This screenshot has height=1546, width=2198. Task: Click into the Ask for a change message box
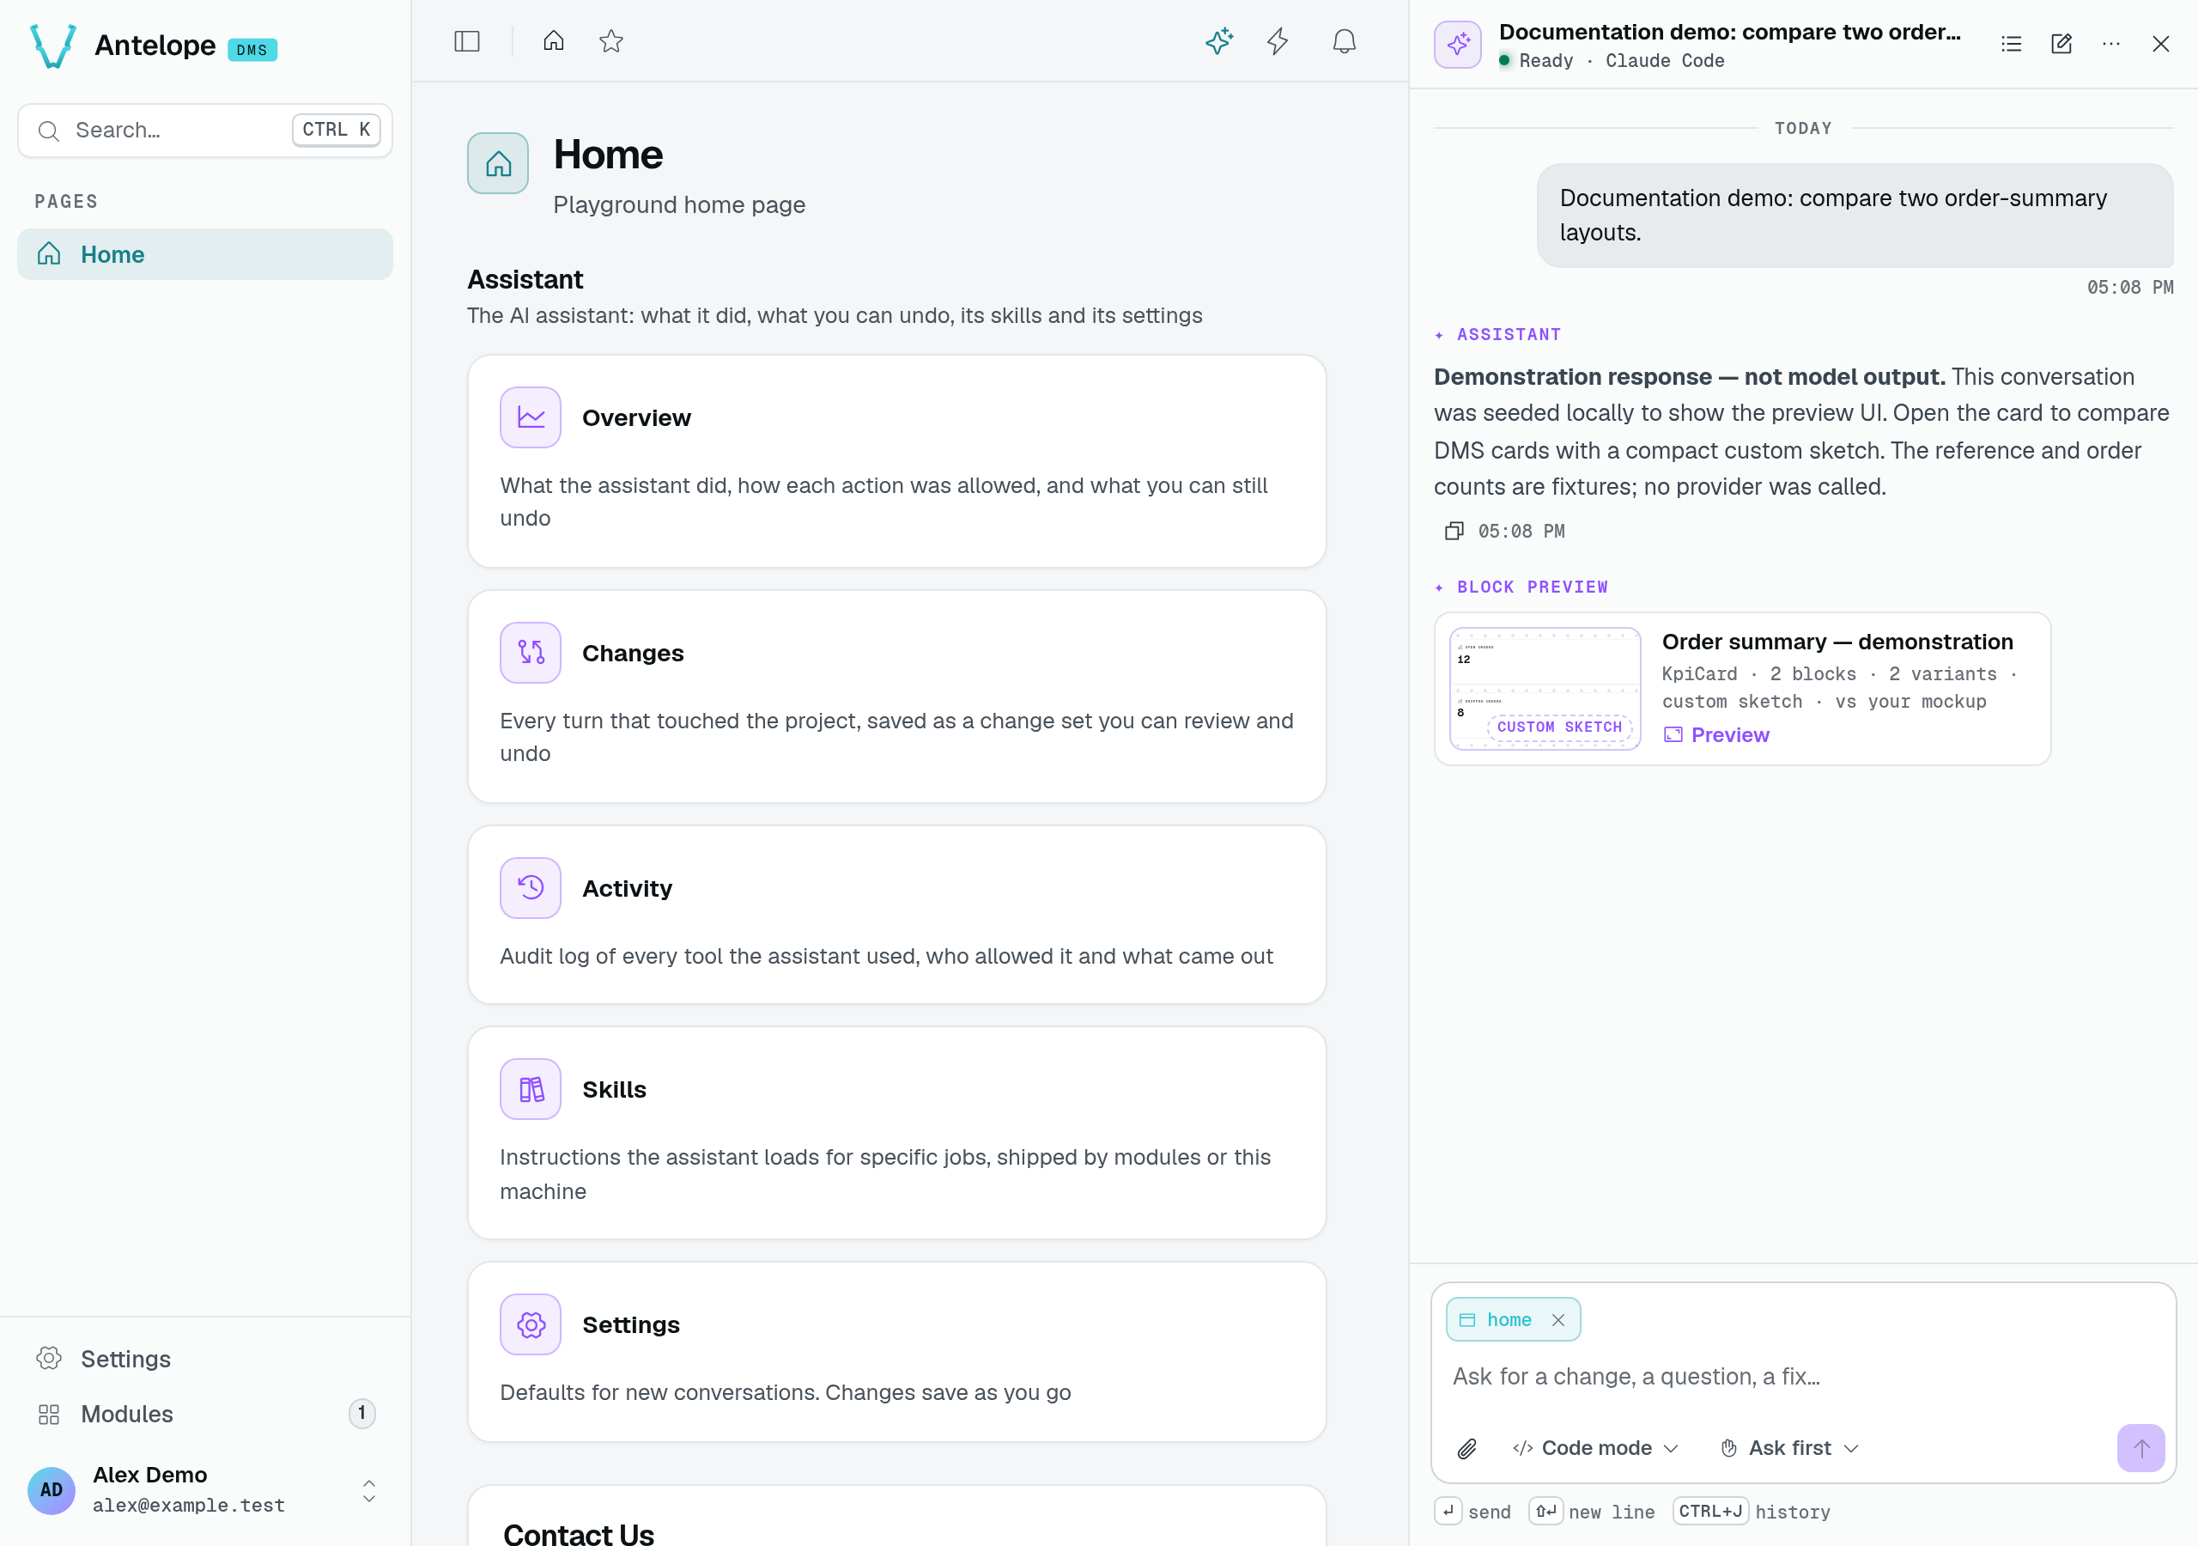1803,1377
